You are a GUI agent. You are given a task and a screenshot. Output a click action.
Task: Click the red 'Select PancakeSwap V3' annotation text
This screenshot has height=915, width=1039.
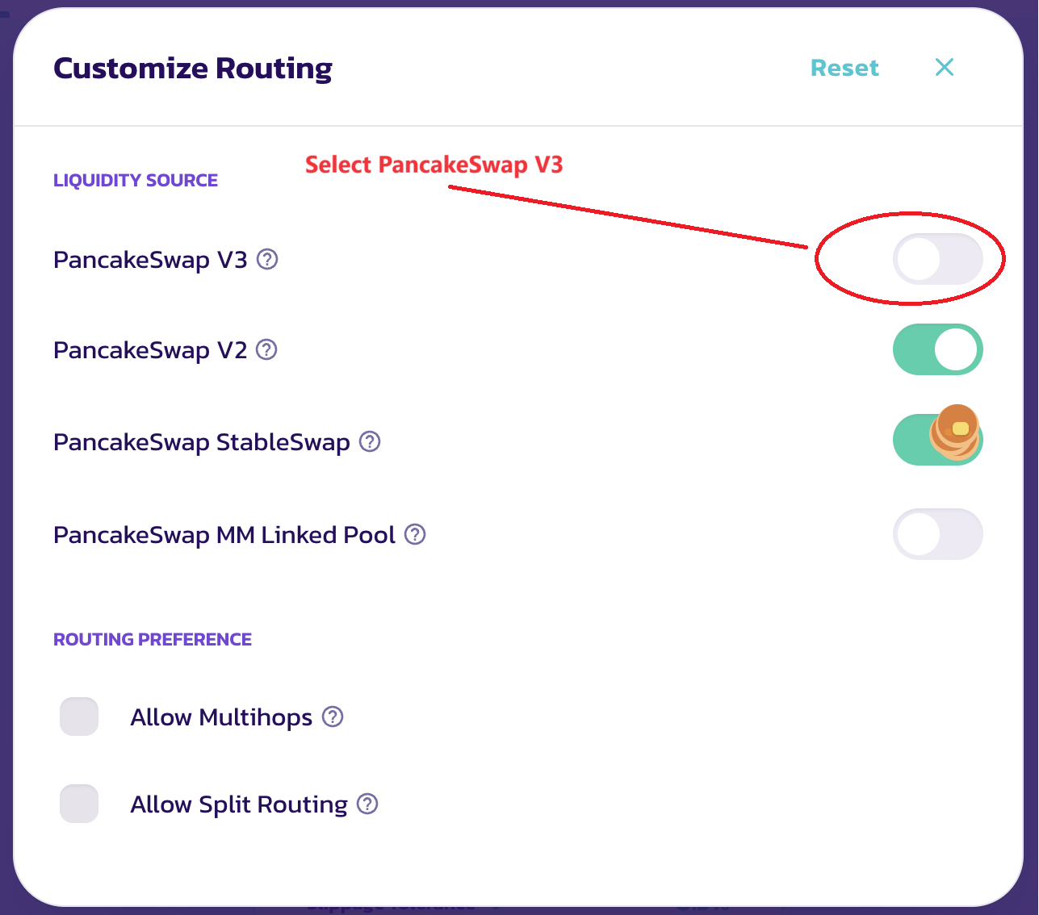tap(434, 165)
